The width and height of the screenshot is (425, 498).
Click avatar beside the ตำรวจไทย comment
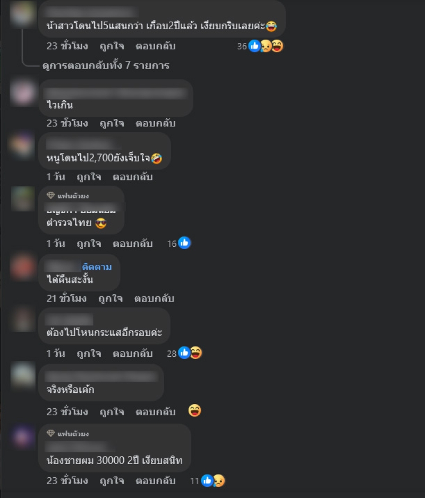click(22, 199)
